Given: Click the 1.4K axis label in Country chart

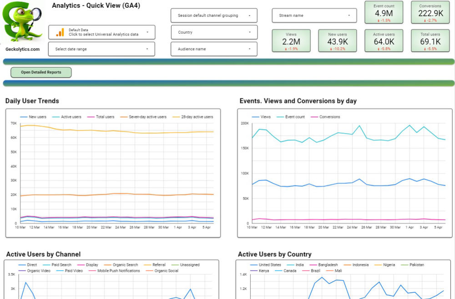Looking at the screenshot, I should [x=243, y=274].
